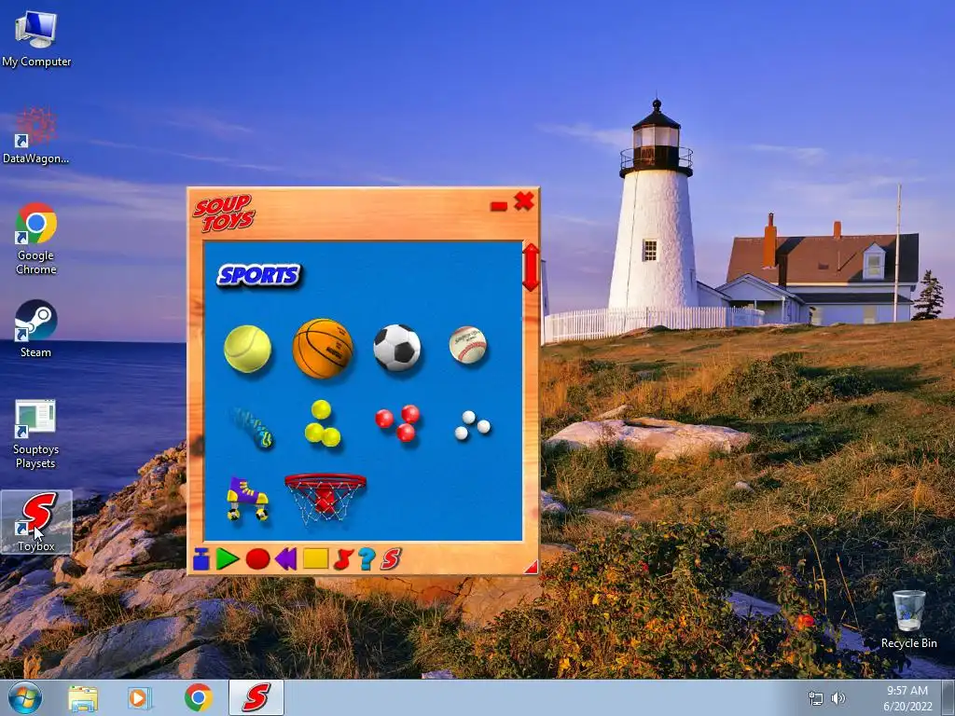Select the DataWagon desktop shortcut
Screen dimensions: 955x716
[36, 136]
